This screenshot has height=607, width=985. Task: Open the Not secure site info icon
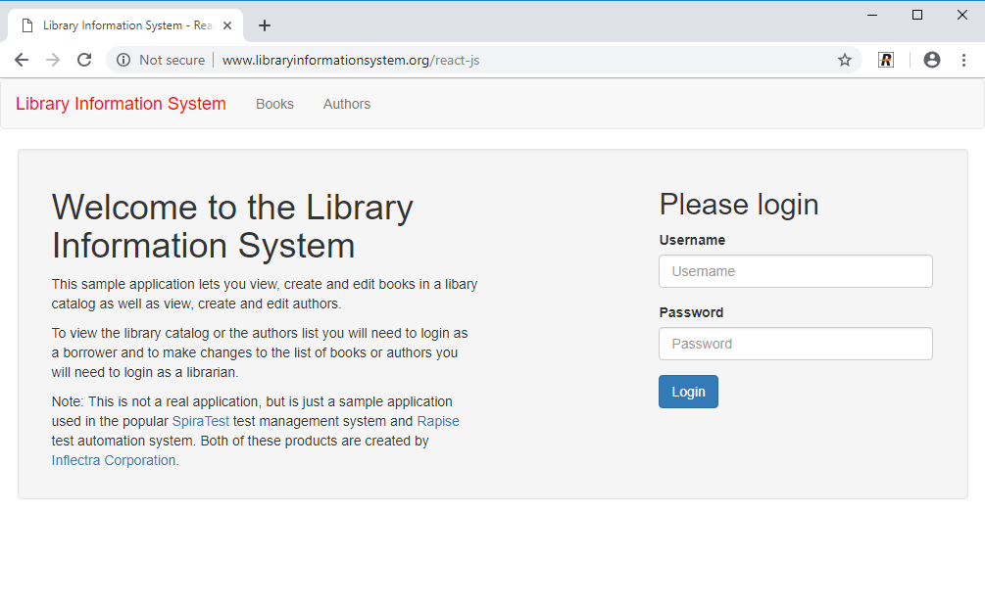[123, 60]
